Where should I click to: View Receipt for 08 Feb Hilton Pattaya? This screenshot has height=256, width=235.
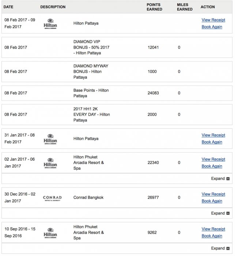213,20
